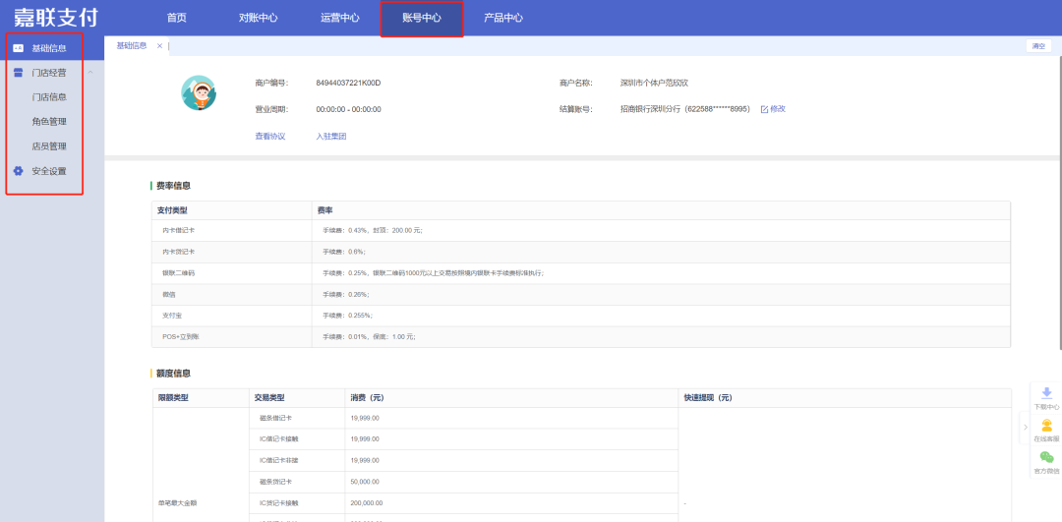The height and width of the screenshot is (522, 1062).
Task: Open 官方微信 WeChat icon
Action: click(1046, 457)
